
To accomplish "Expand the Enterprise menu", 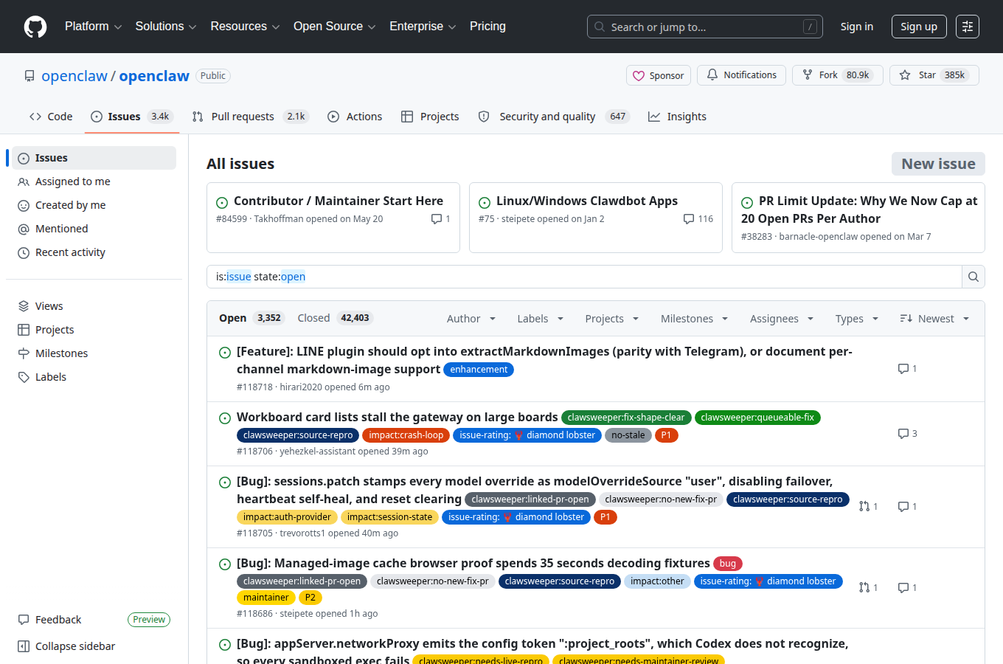I will point(423,27).
